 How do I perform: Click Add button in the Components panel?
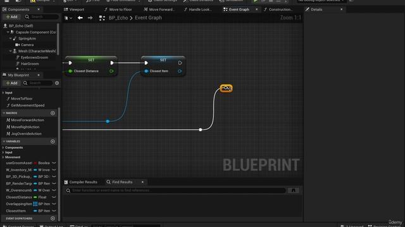pos(11,17)
